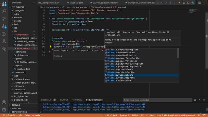Click Debug my code status item
208x117 pixels.
(32, 115)
